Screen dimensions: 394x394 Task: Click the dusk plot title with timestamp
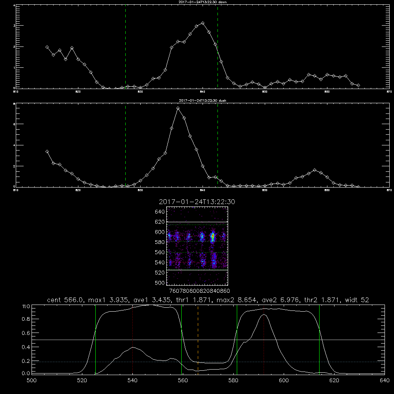pos(203,100)
